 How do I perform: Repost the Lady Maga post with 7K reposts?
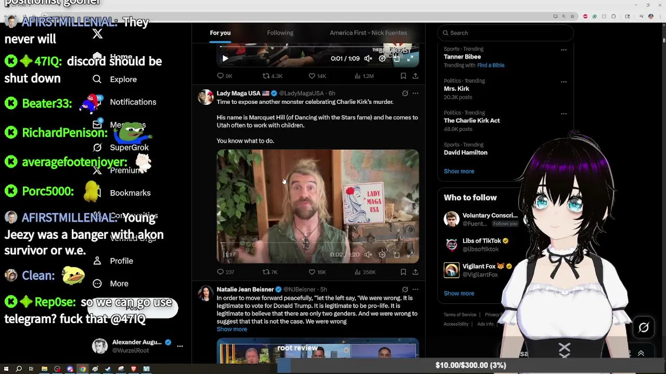270,272
